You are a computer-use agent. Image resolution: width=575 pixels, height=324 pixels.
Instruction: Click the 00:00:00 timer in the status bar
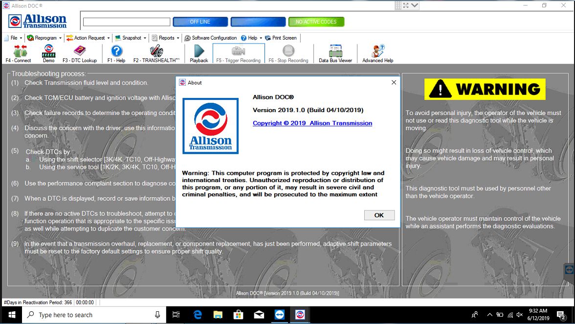(85, 302)
